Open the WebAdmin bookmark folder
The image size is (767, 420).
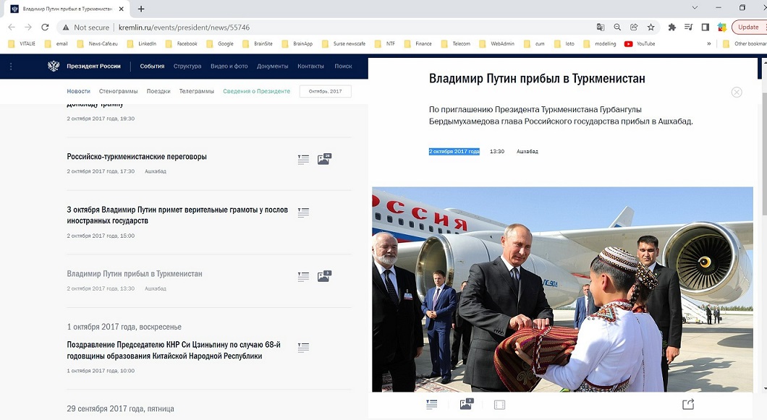[x=497, y=43]
